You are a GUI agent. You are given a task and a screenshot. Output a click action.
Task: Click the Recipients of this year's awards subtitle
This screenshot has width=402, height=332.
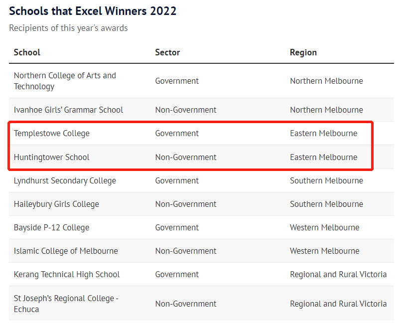68,28
